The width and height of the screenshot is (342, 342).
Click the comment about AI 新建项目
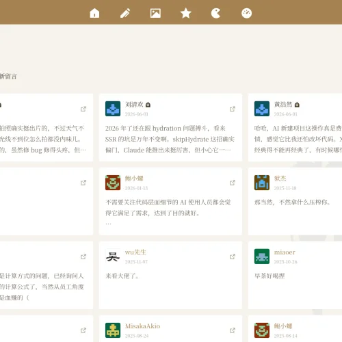298,139
